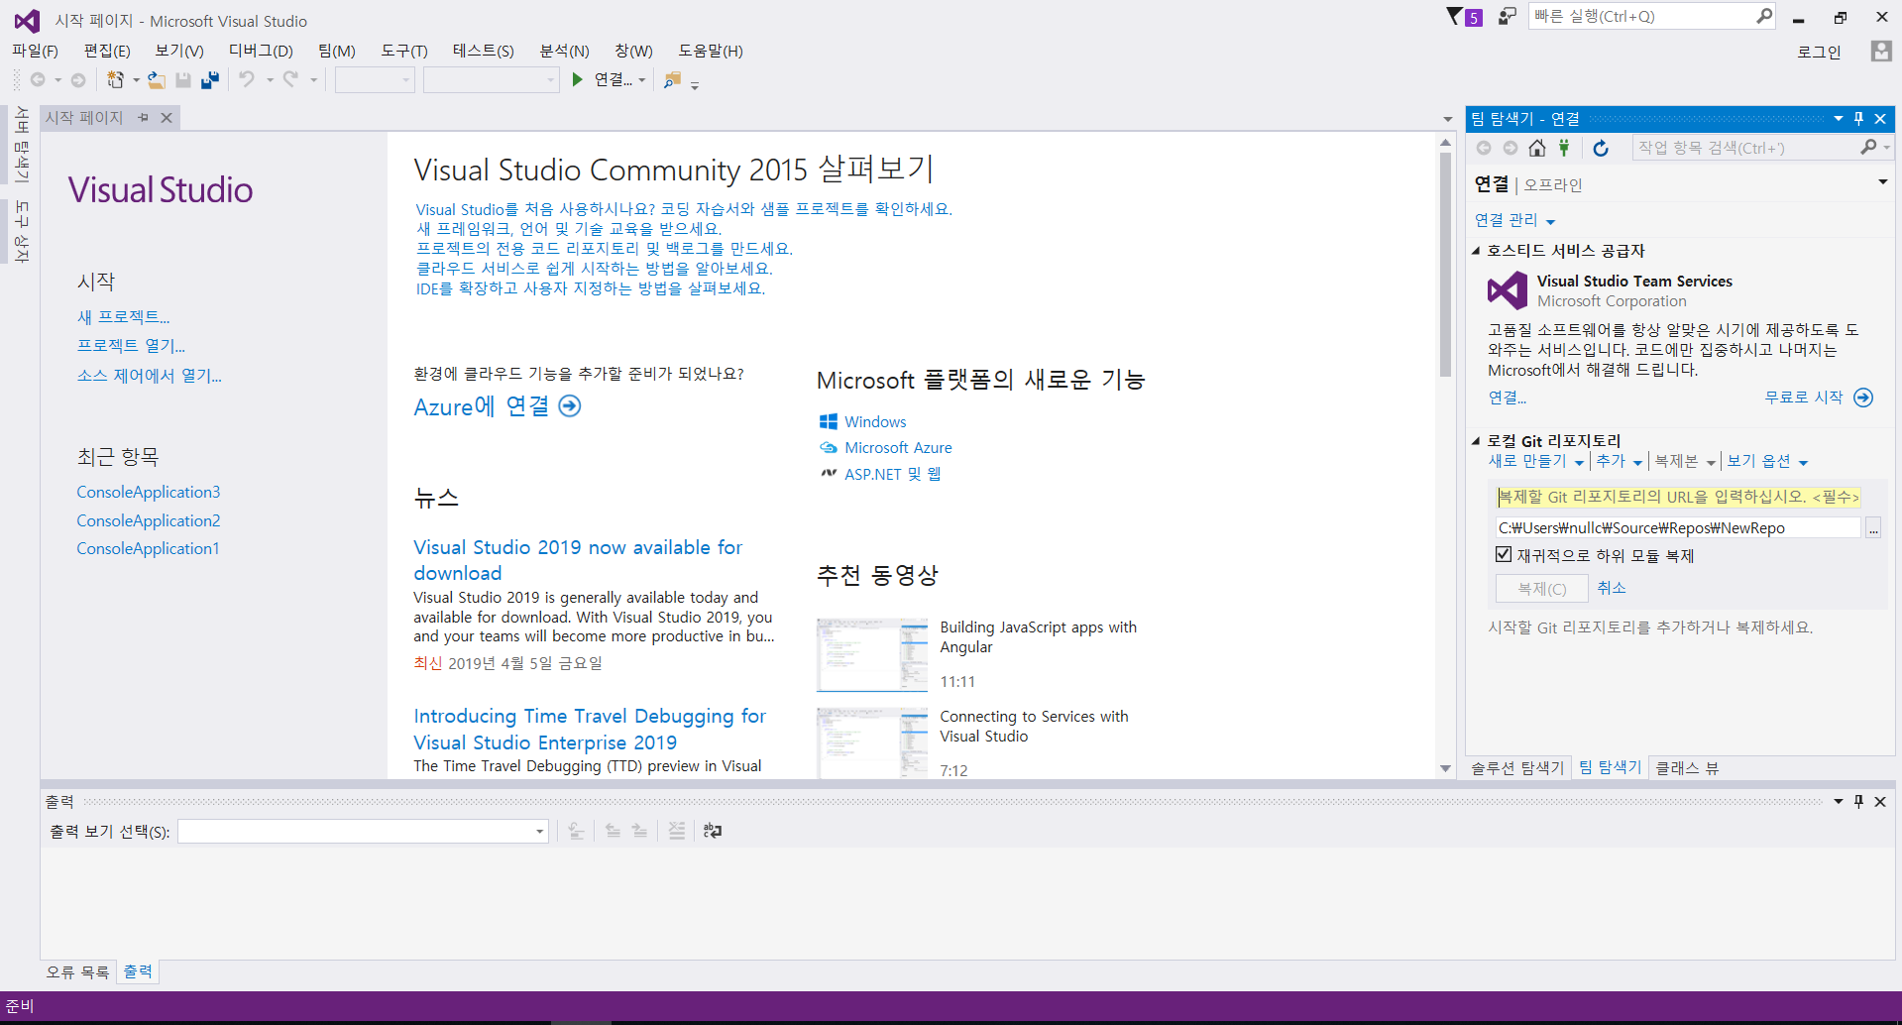
Task: Click the Start Page scroll down arrow
Action: pyautogui.click(x=1445, y=768)
